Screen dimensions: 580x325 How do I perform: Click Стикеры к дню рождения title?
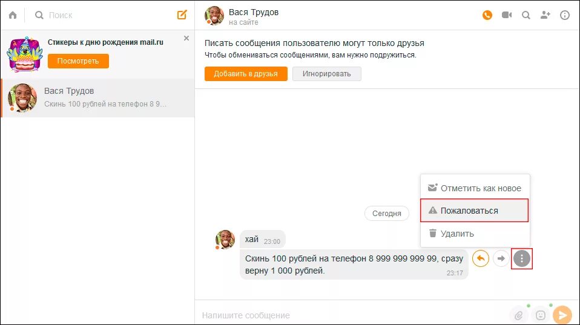click(x=105, y=42)
